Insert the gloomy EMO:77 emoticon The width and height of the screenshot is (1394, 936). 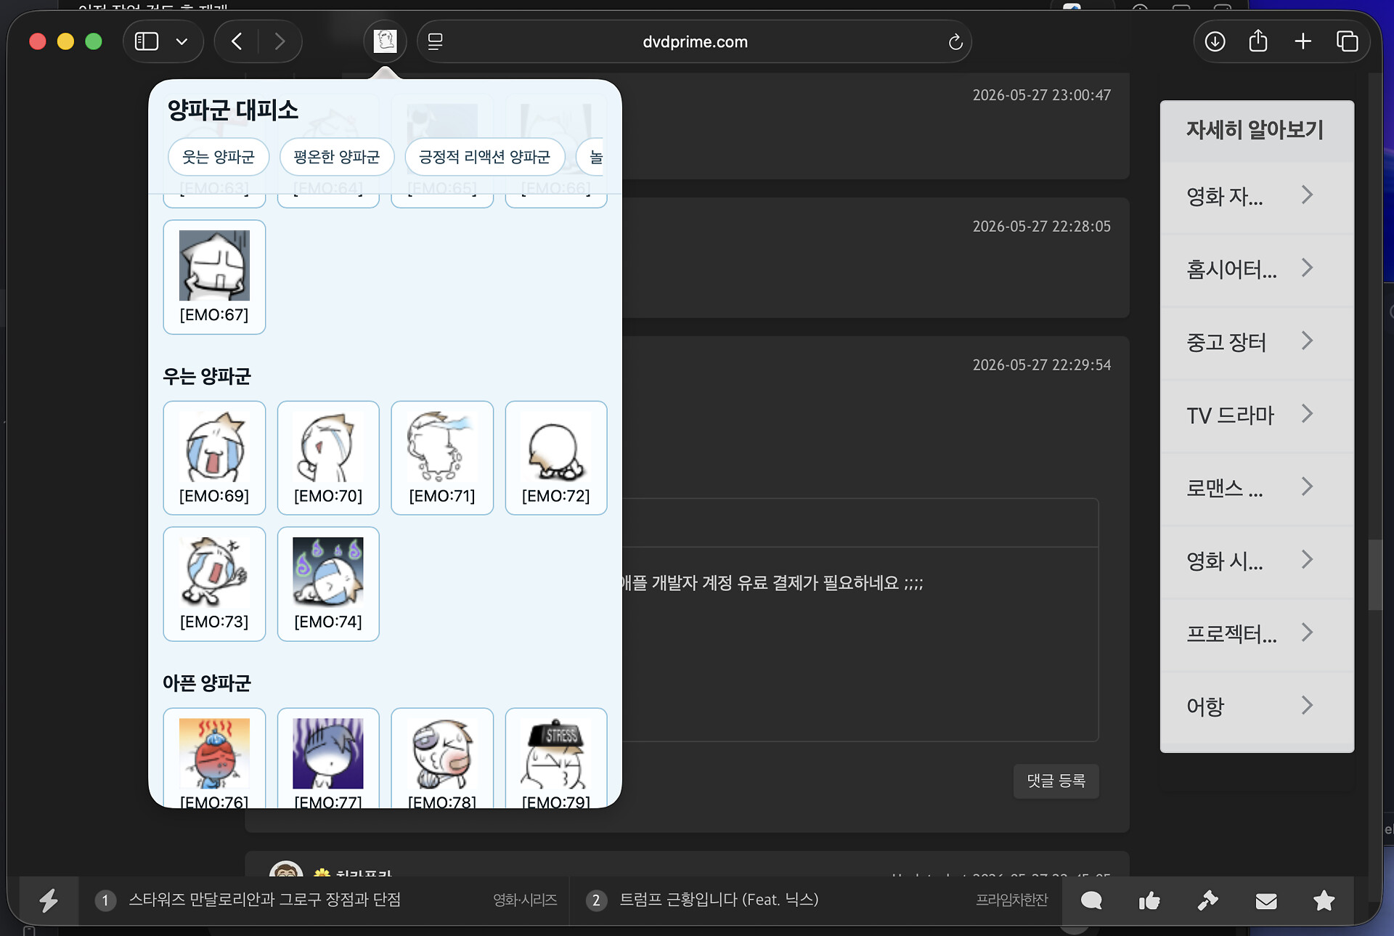tap(328, 758)
